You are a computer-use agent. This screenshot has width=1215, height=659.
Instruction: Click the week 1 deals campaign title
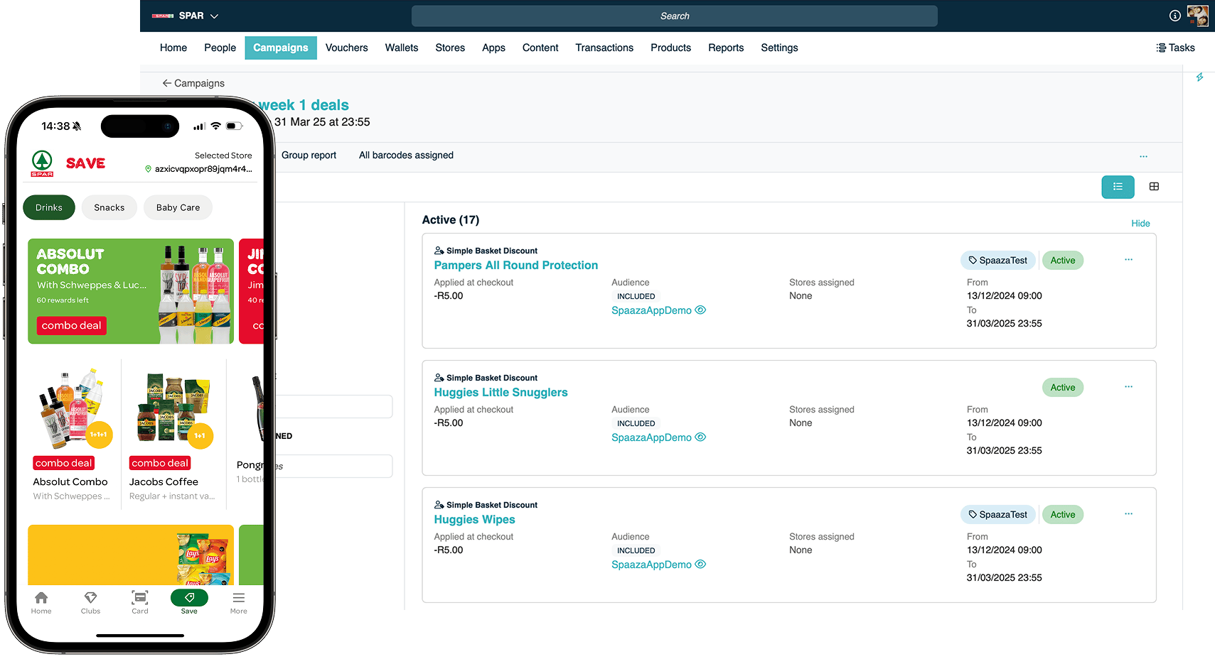pos(304,105)
